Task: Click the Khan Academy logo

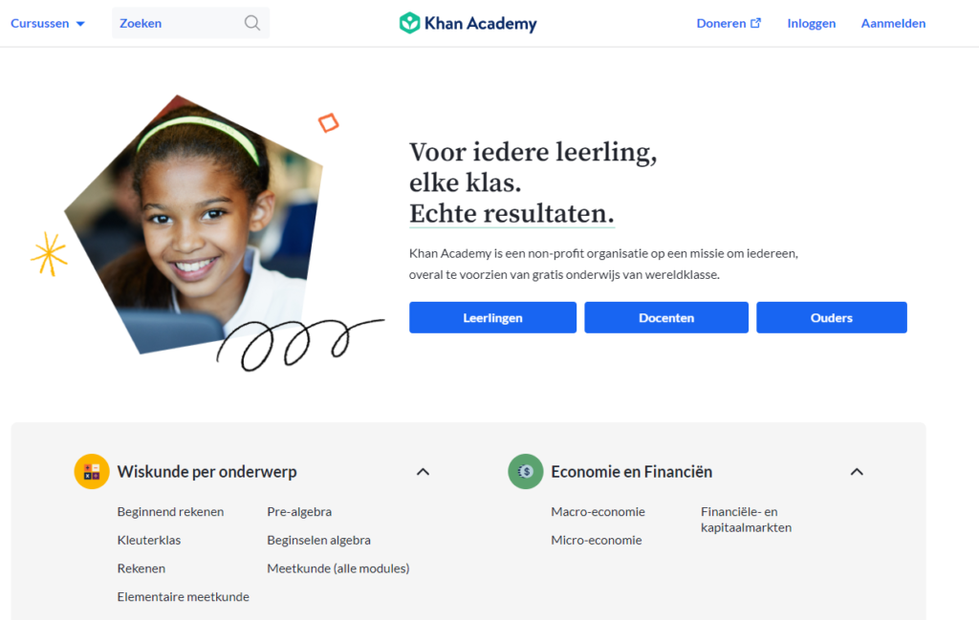Action: tap(468, 23)
